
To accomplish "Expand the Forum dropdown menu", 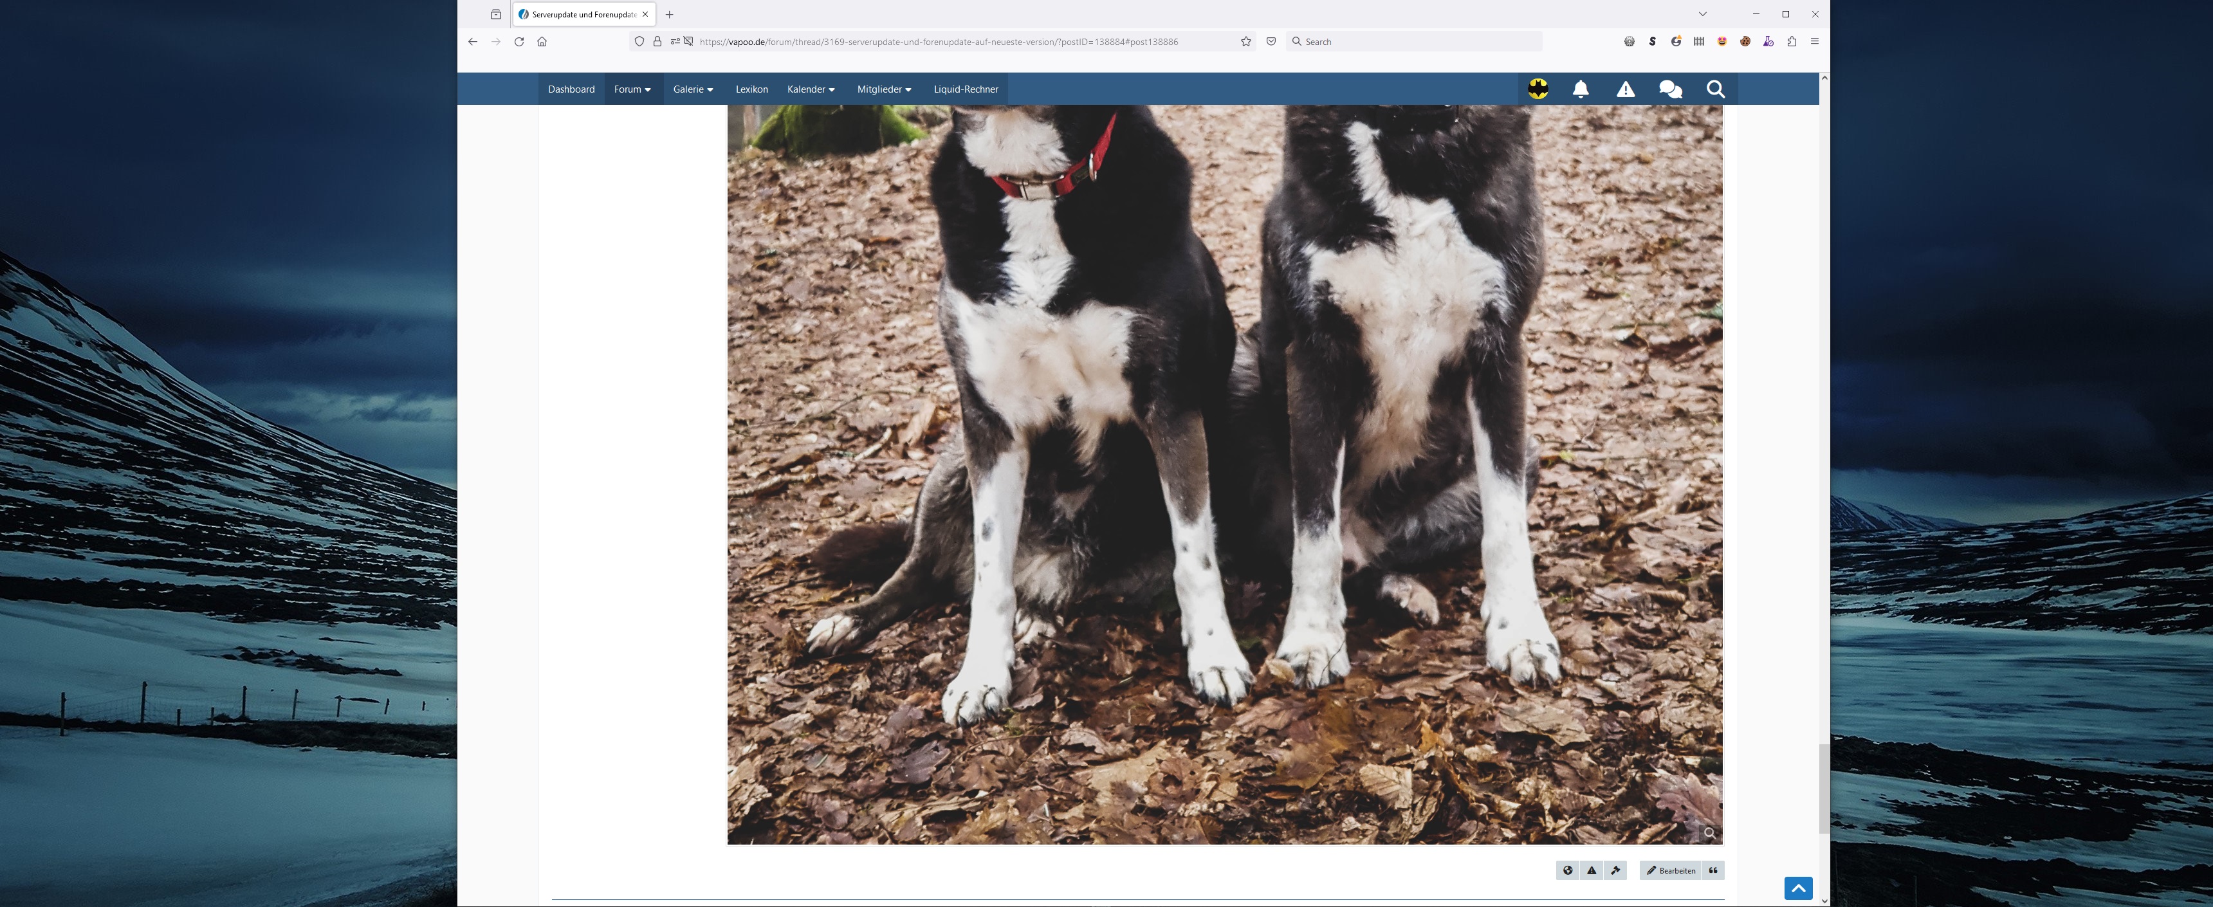I will pos(632,89).
